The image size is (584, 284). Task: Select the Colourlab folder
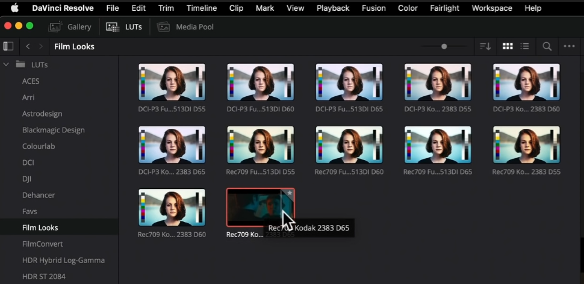(x=39, y=146)
